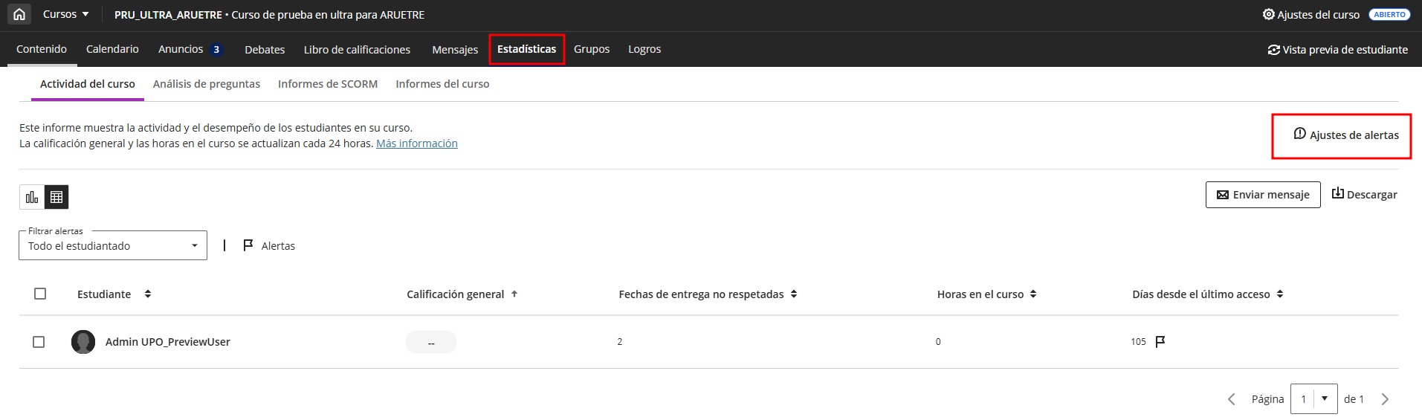
Task: Sort by Horas en el curso column
Action: click(1033, 294)
